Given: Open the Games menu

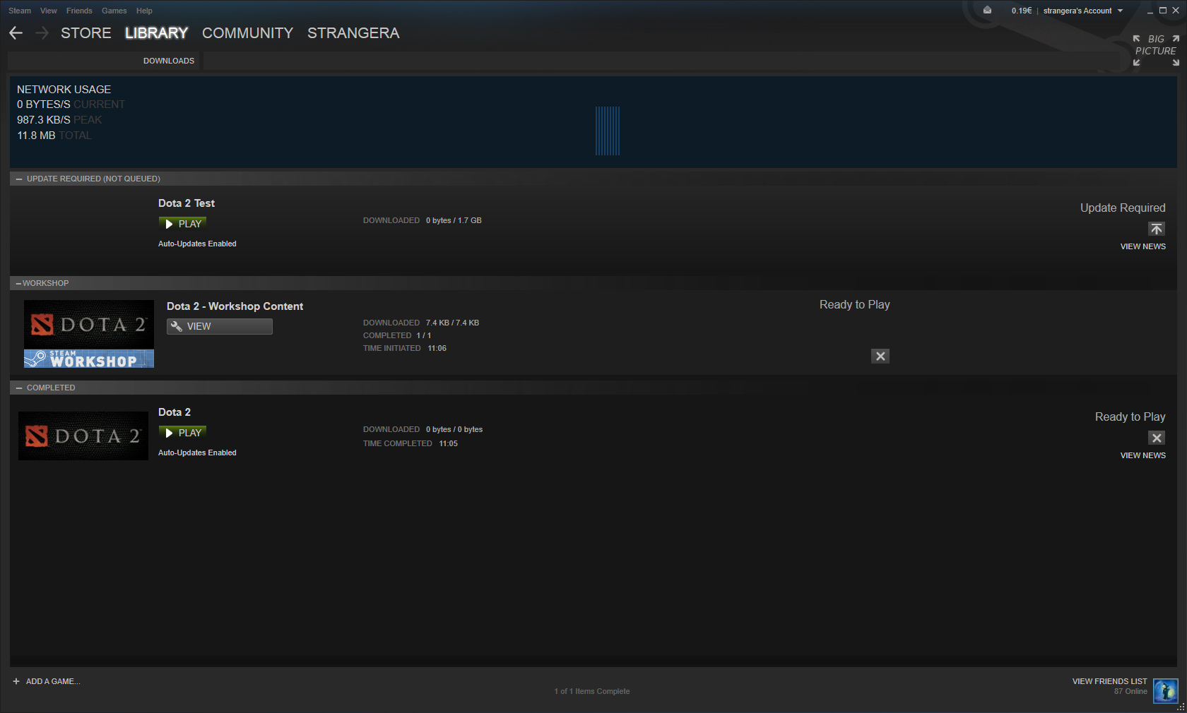Looking at the screenshot, I should coord(114,11).
